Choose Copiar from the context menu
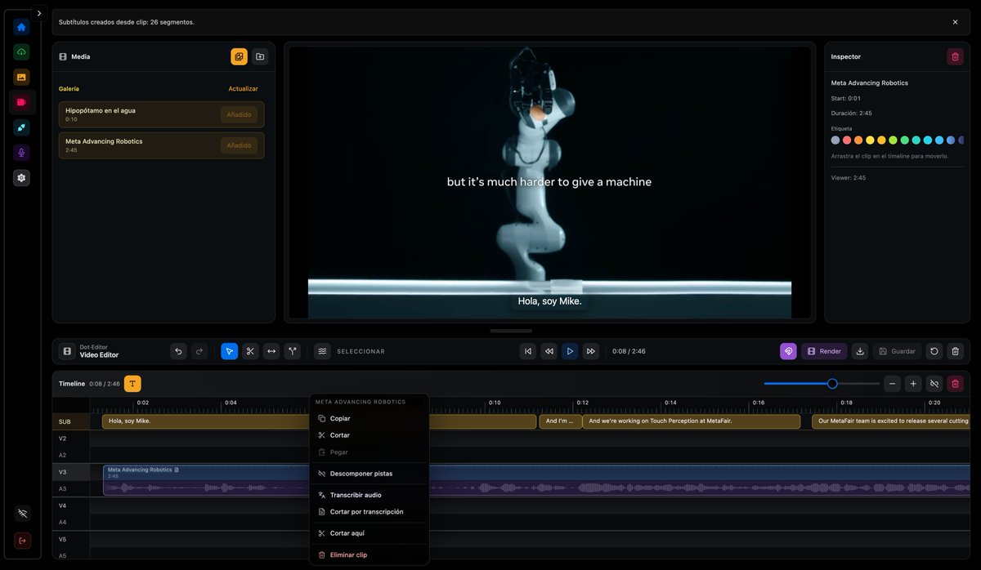The image size is (981, 570). pos(369,418)
